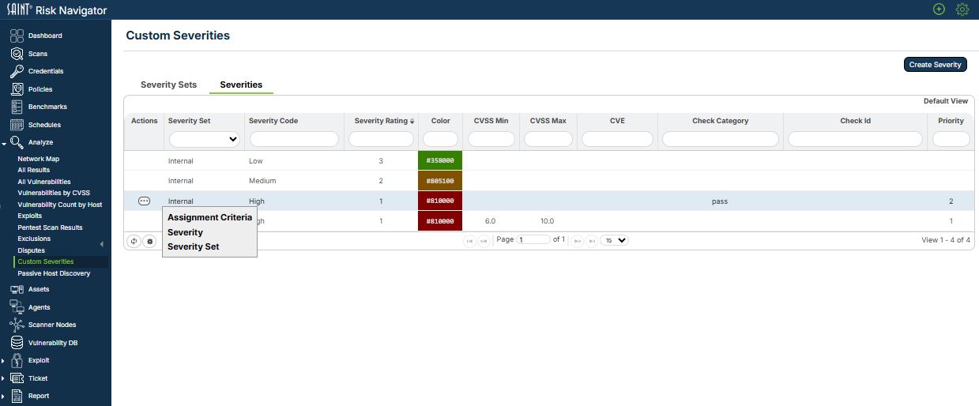Image resolution: width=979 pixels, height=406 pixels.
Task: Open the Policies icon
Action: point(17,89)
